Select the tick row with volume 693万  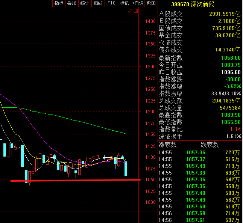(199, 173)
